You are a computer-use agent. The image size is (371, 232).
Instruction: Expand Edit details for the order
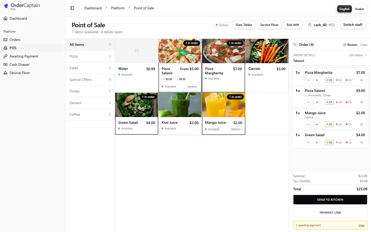point(358,55)
